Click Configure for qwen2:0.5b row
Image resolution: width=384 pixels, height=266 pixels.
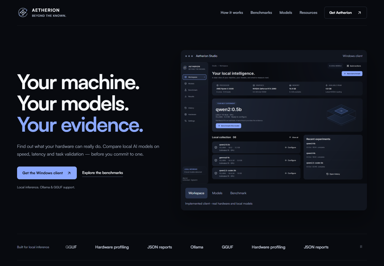pos(290,147)
